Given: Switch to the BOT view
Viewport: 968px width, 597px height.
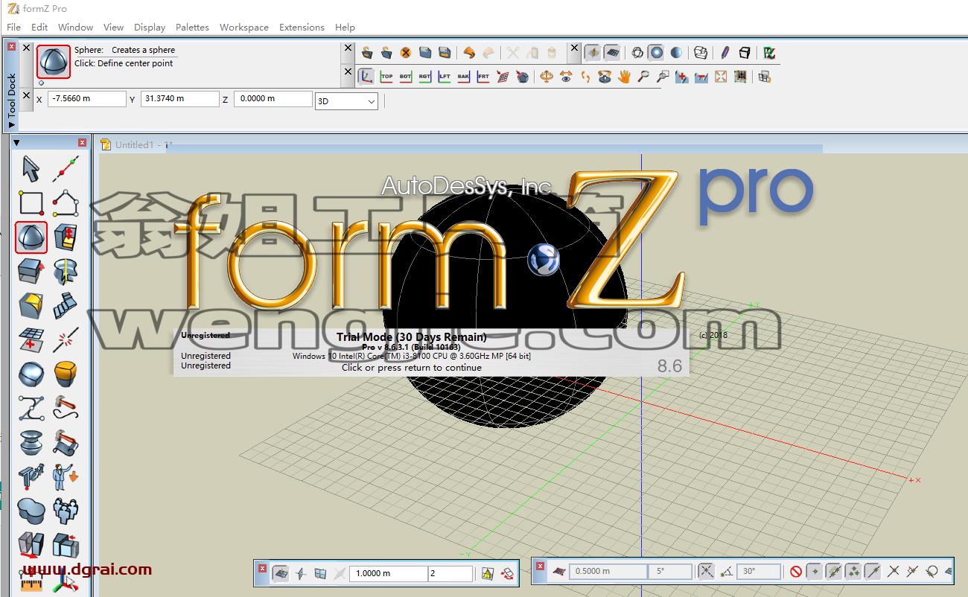Looking at the screenshot, I should pyautogui.click(x=406, y=76).
